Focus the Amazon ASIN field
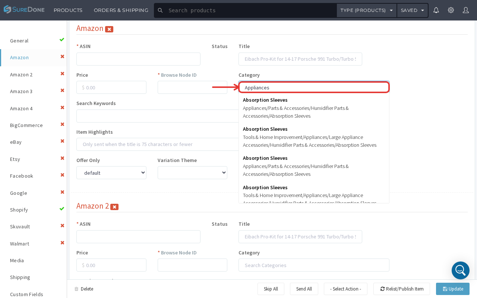 point(138,59)
